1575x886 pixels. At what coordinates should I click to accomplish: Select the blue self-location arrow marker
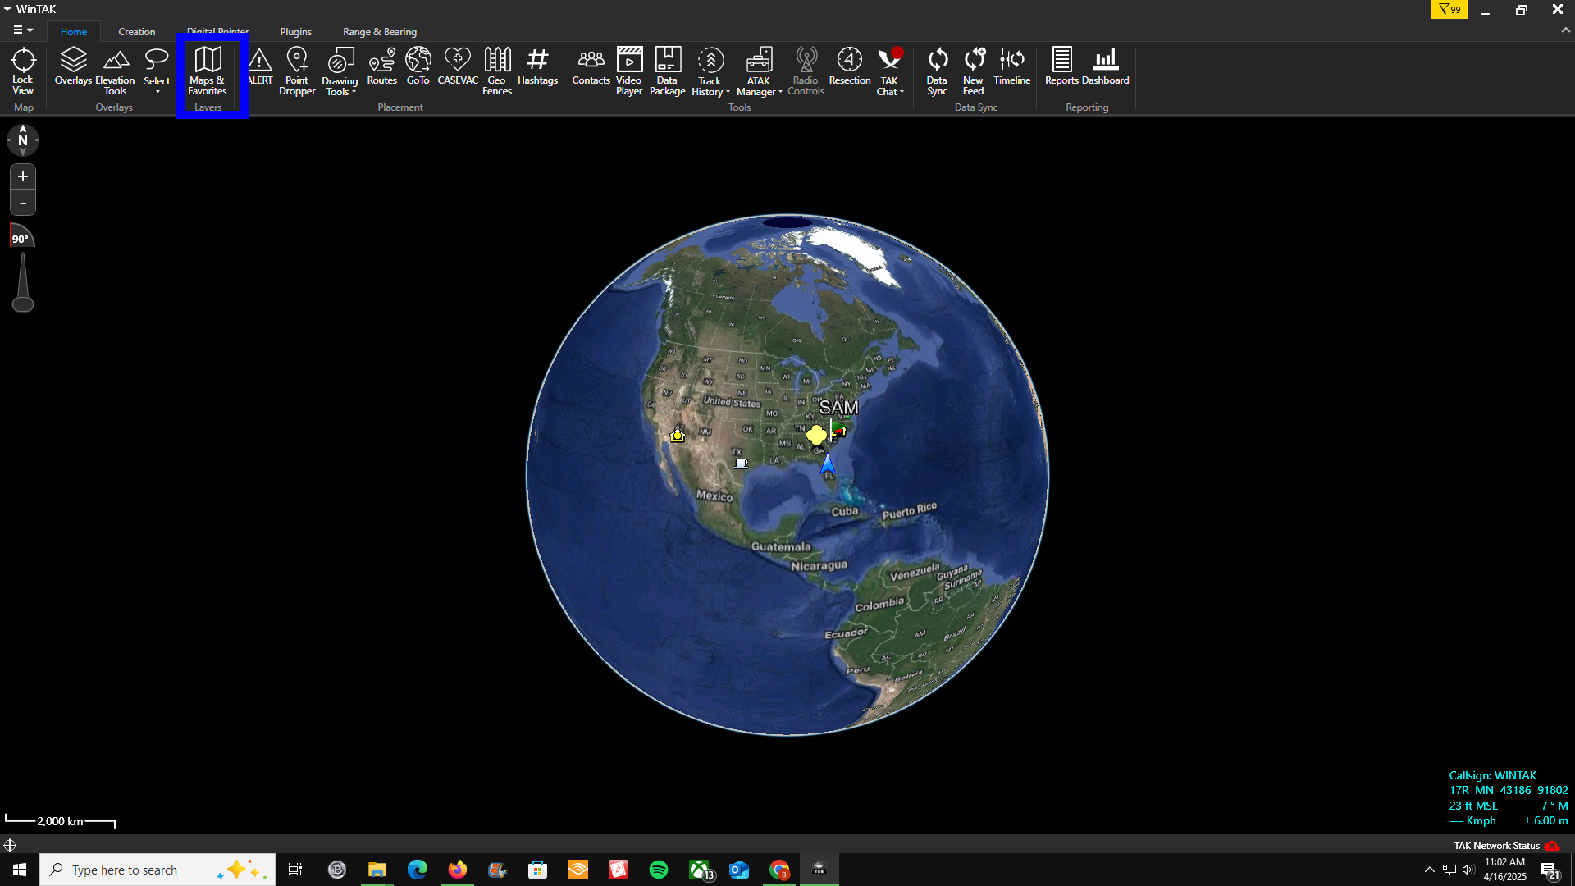point(828,464)
